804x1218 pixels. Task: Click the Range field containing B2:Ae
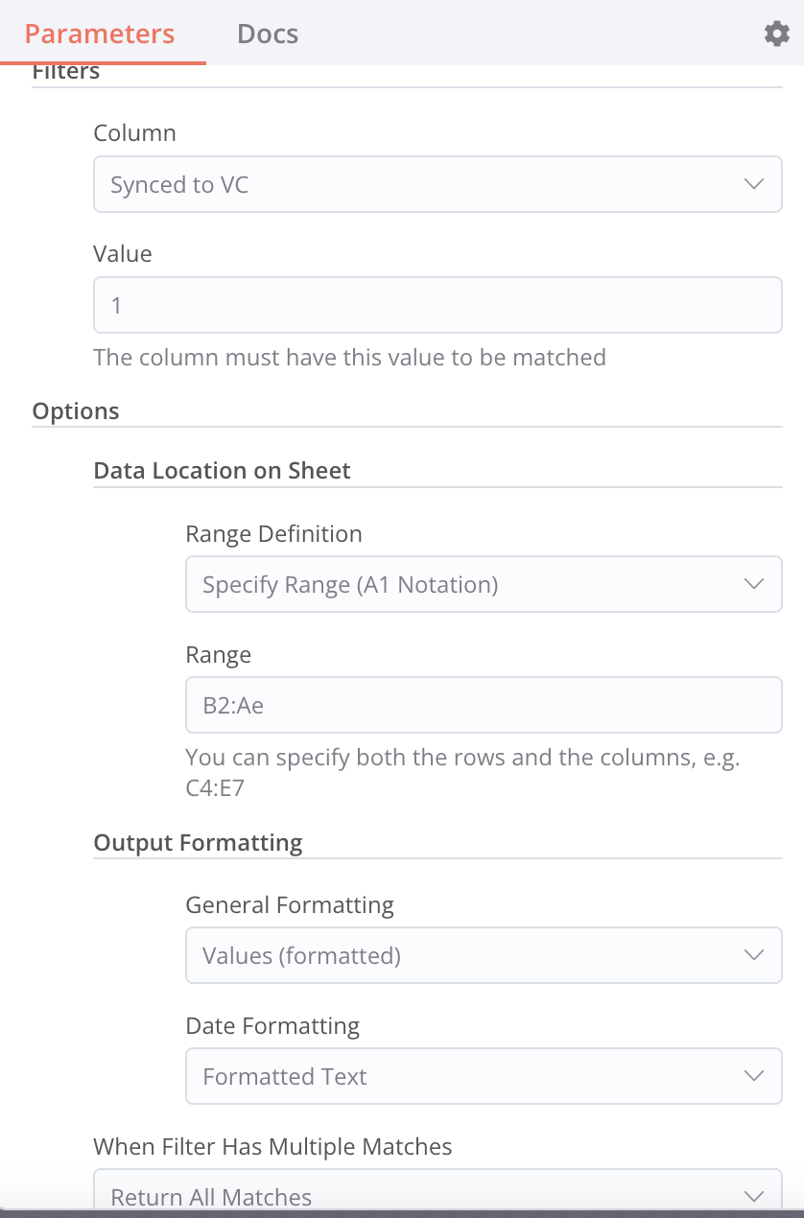[484, 706]
